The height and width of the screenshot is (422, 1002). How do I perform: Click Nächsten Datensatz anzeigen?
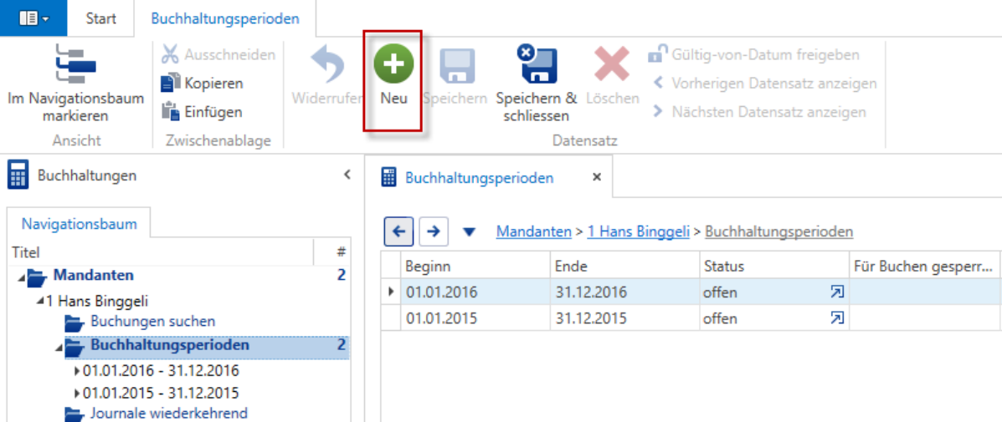coord(759,111)
